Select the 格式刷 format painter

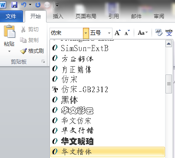tap(32, 51)
